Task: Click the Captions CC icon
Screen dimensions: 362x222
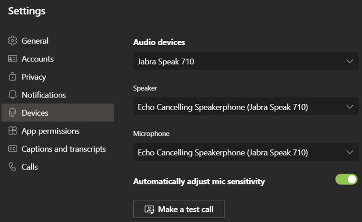Action: pyautogui.click(x=13, y=149)
